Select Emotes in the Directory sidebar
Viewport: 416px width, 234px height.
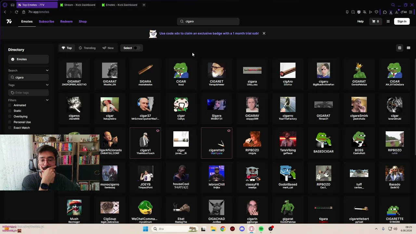(x=29, y=59)
